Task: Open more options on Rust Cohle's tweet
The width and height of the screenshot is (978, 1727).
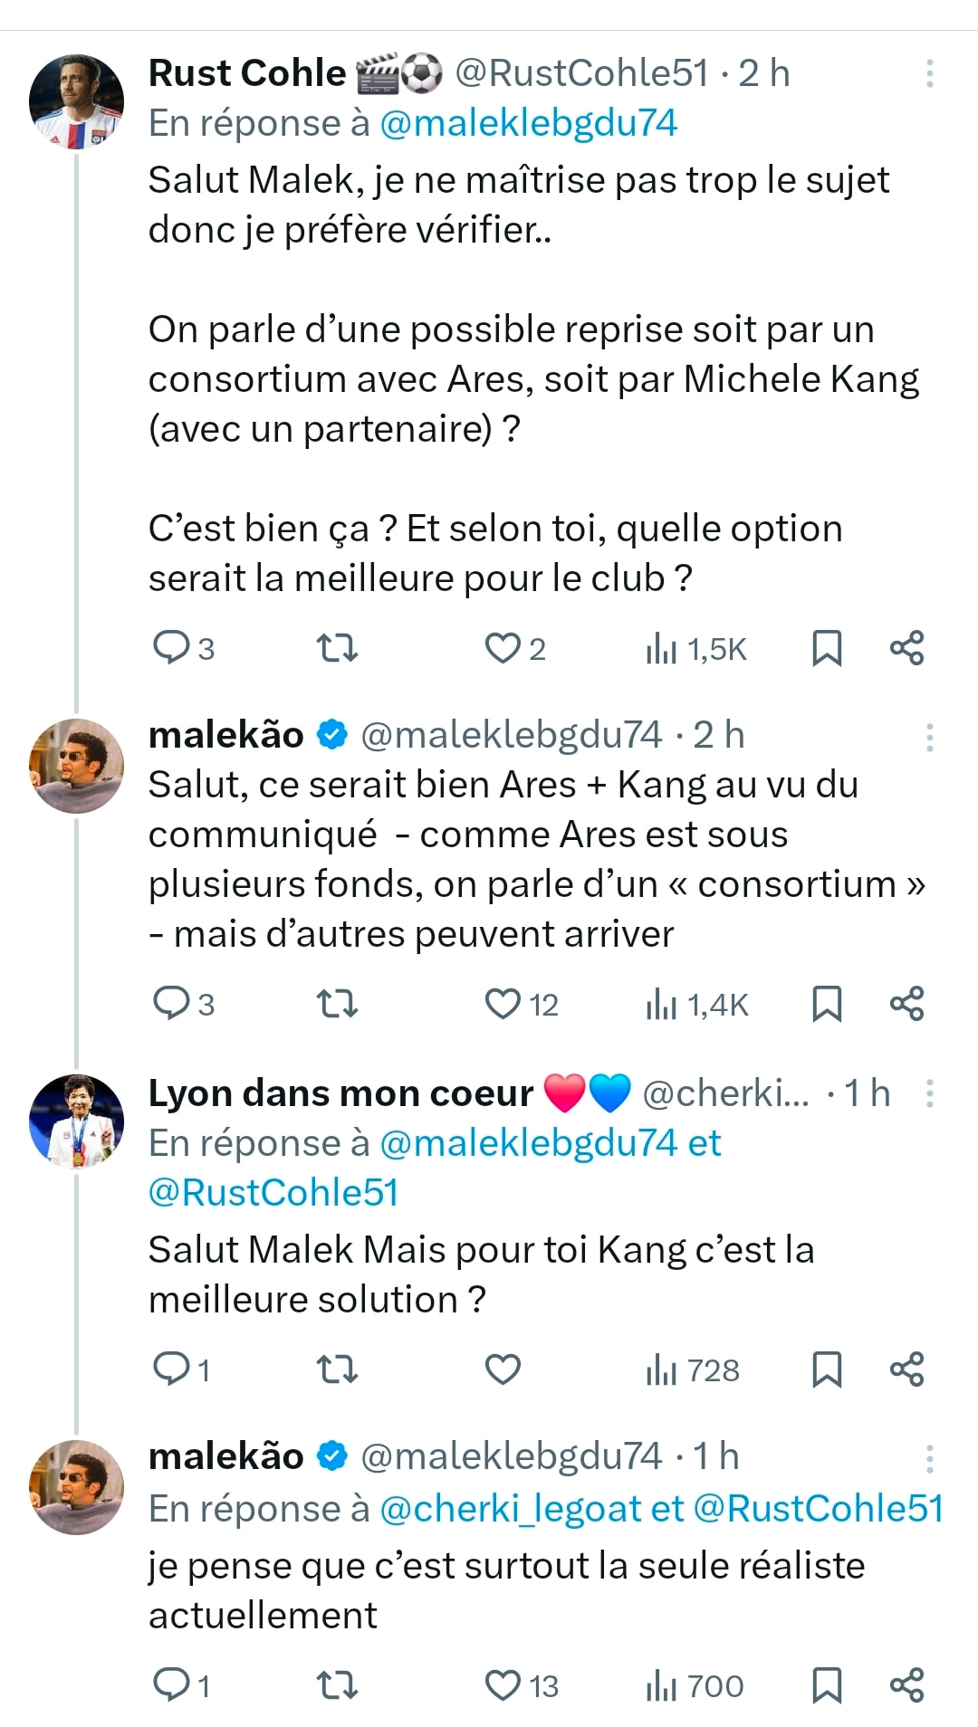Action: [929, 73]
